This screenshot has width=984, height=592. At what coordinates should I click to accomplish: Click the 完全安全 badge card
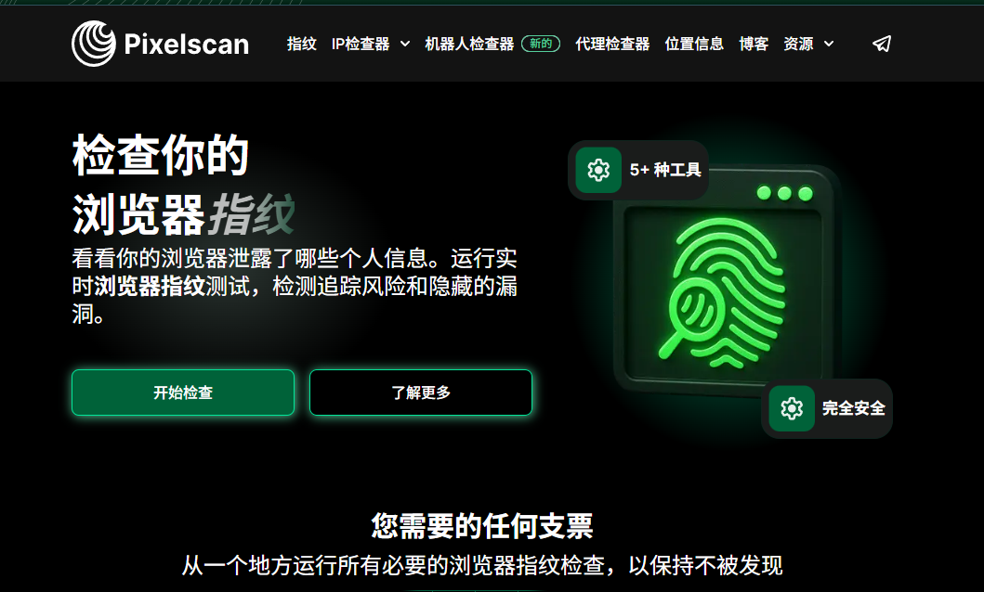827,408
